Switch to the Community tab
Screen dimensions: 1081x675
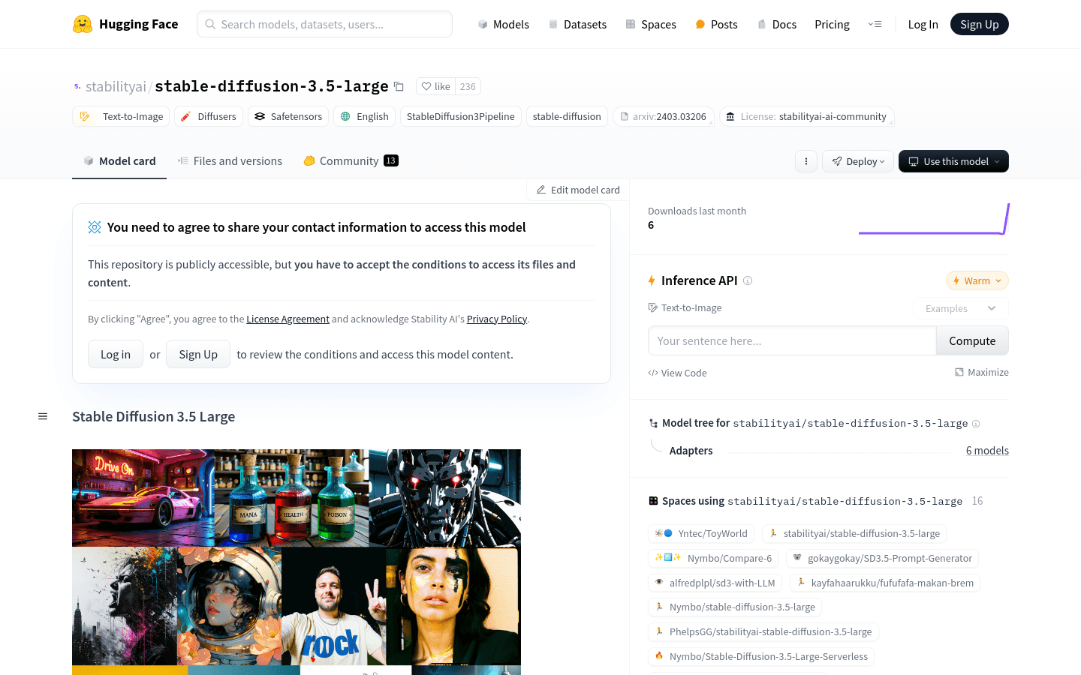coord(351,160)
